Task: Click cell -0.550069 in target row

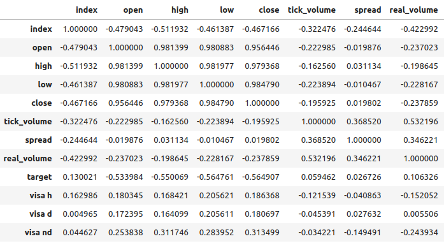Action: click(x=169, y=177)
